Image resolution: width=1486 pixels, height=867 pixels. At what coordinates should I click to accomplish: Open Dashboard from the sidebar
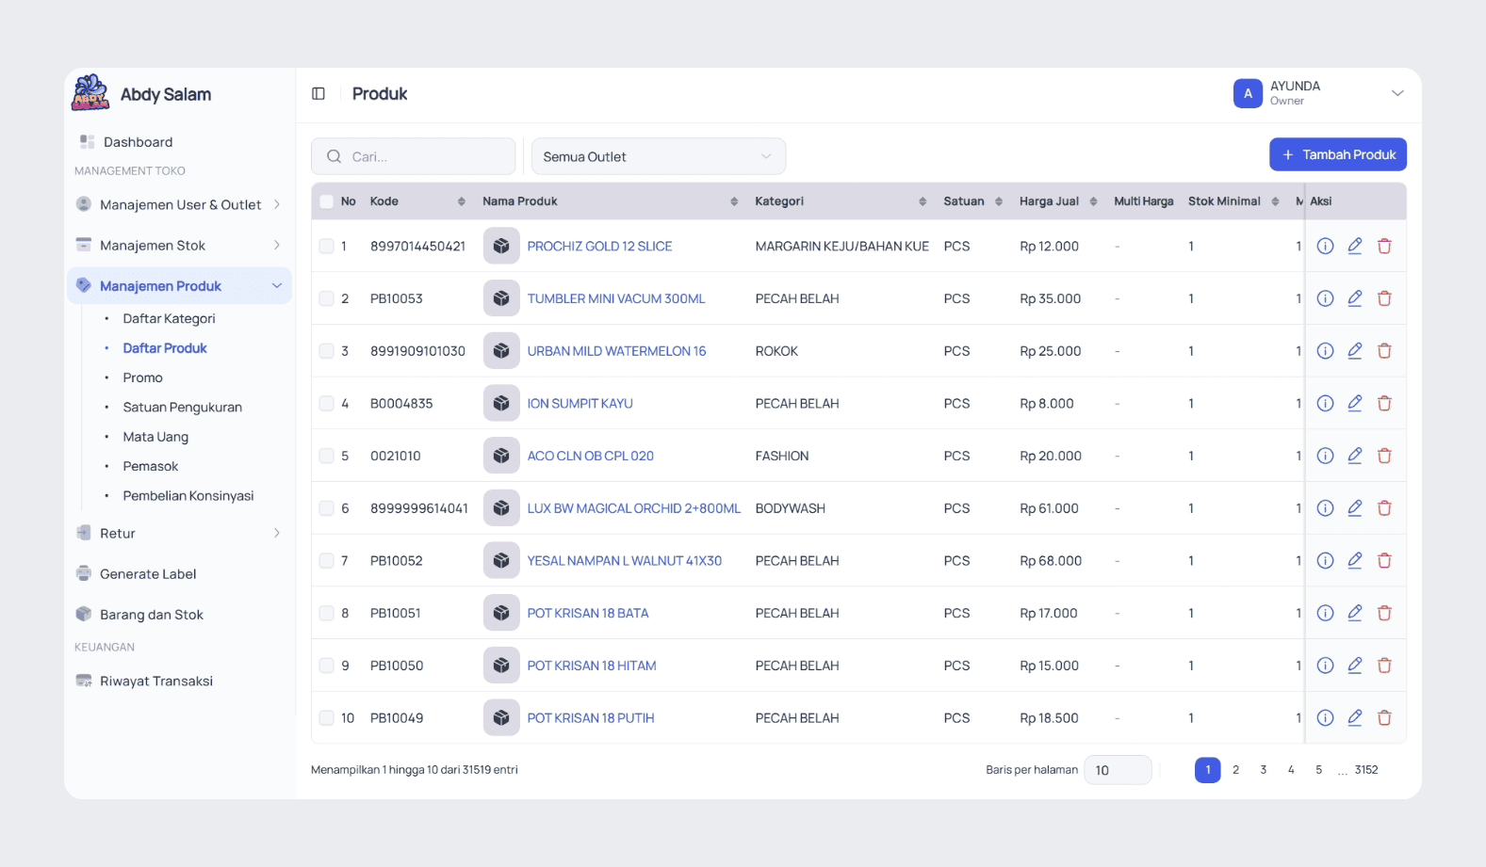(138, 142)
